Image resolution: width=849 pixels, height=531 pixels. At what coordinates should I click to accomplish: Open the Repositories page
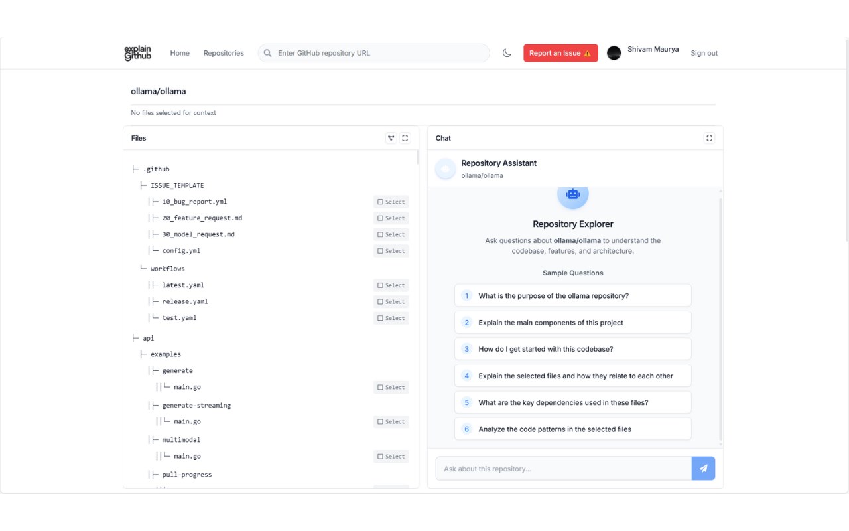pyautogui.click(x=224, y=53)
